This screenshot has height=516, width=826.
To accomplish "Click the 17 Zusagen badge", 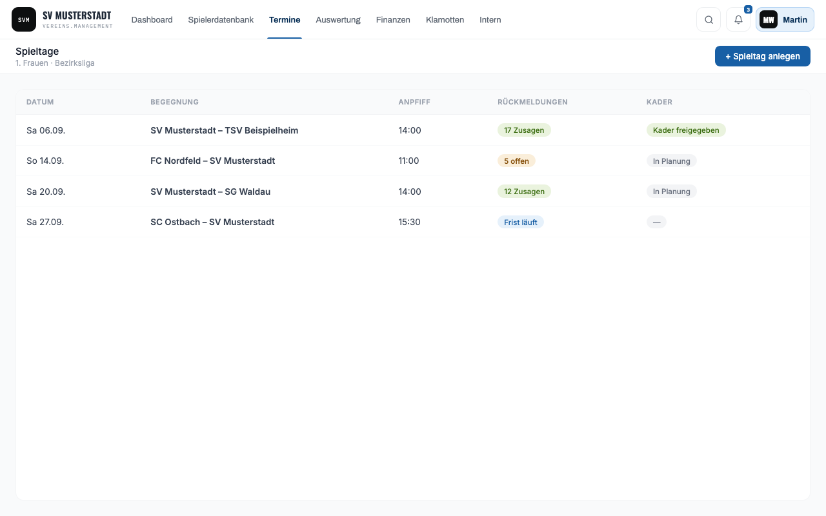I will (524, 130).
